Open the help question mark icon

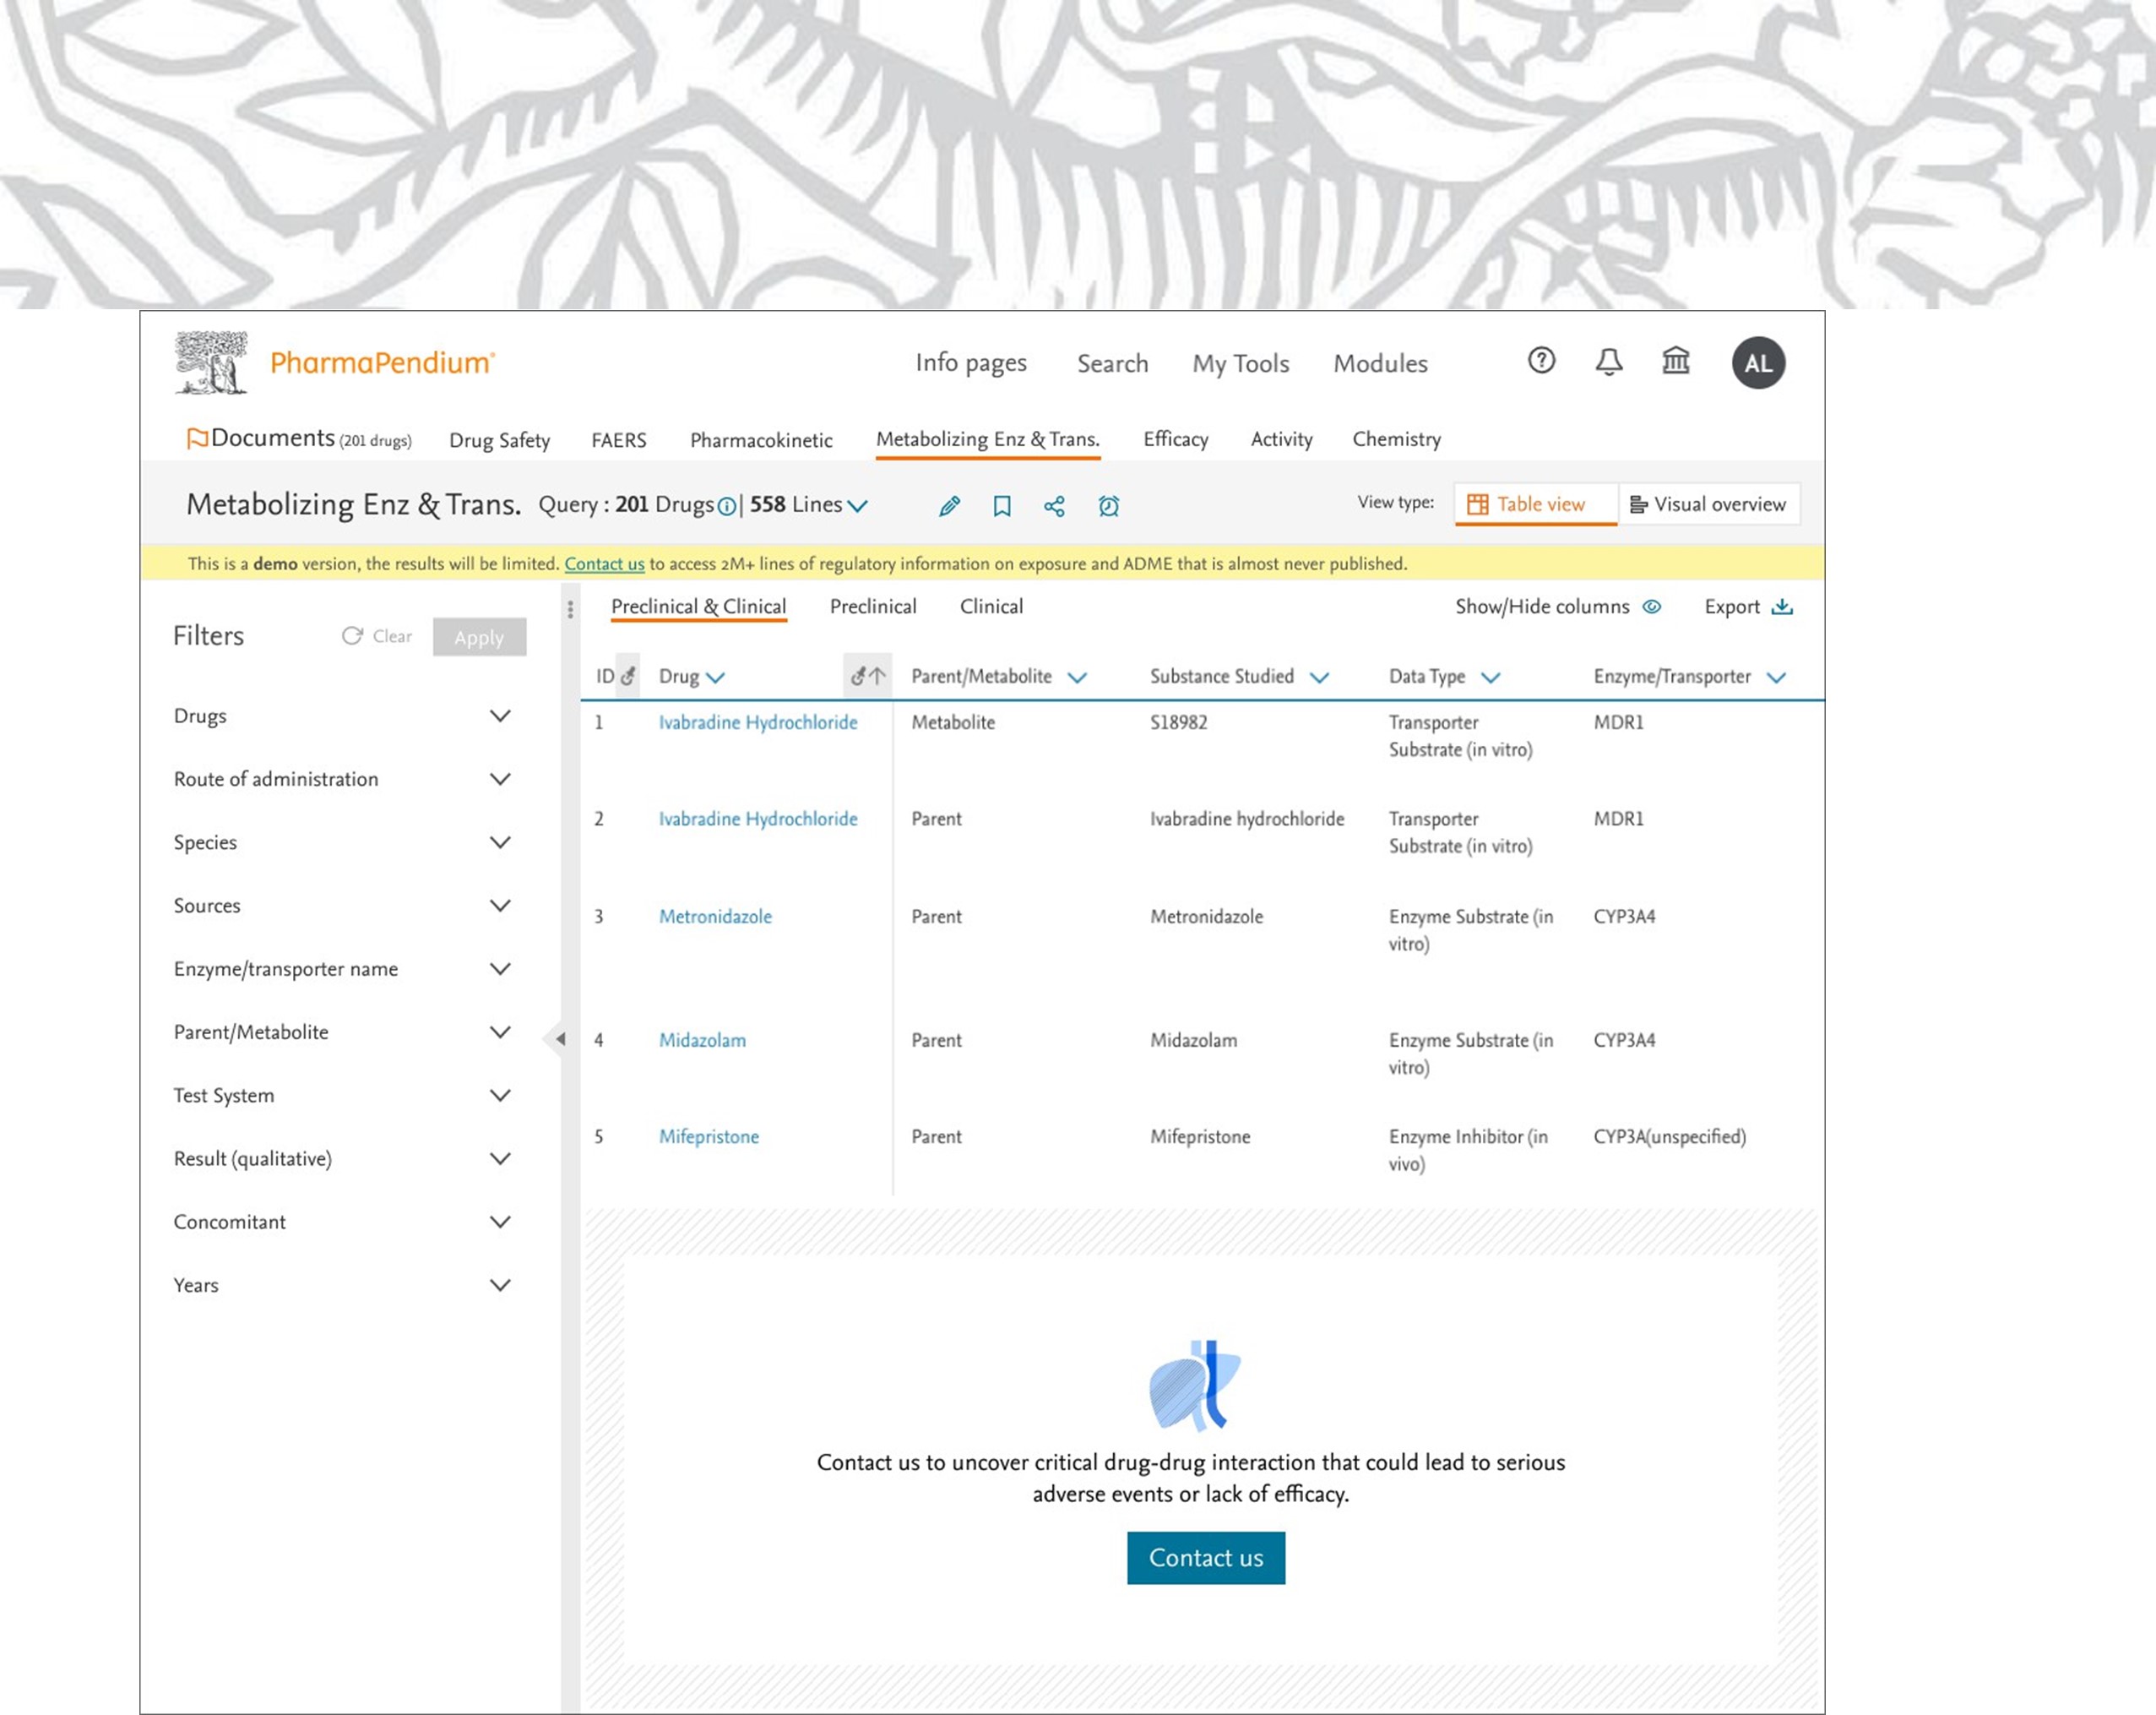1541,360
